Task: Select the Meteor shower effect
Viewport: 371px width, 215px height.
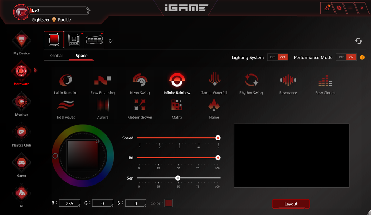Action: (140, 109)
